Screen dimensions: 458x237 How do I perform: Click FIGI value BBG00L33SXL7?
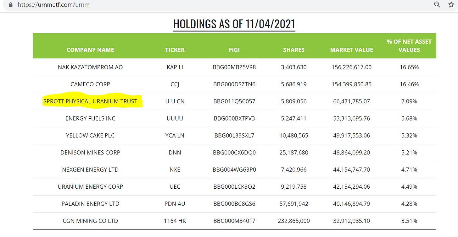234,136
